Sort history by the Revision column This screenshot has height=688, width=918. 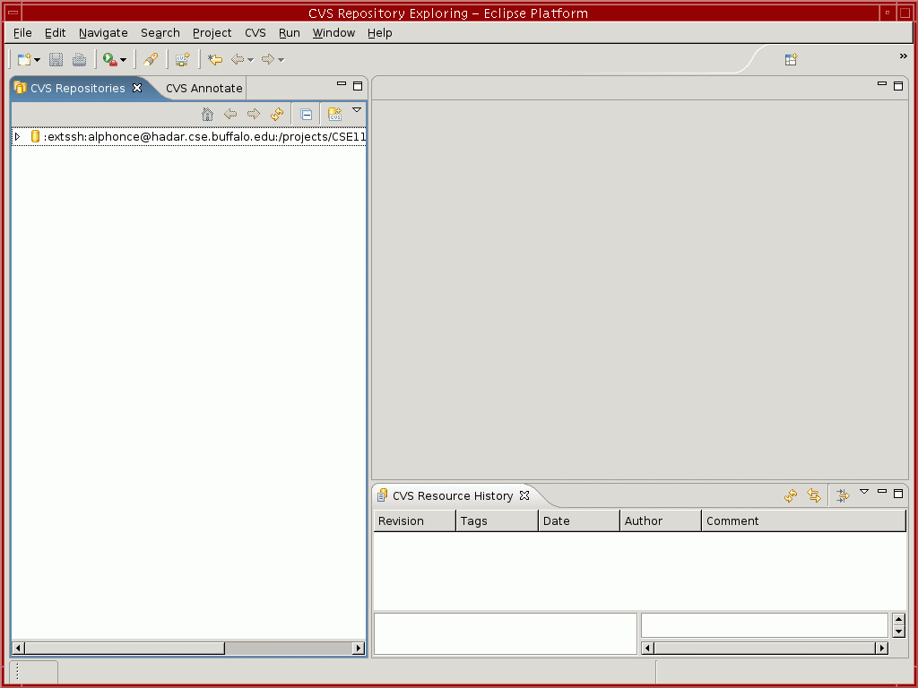pyautogui.click(x=414, y=520)
